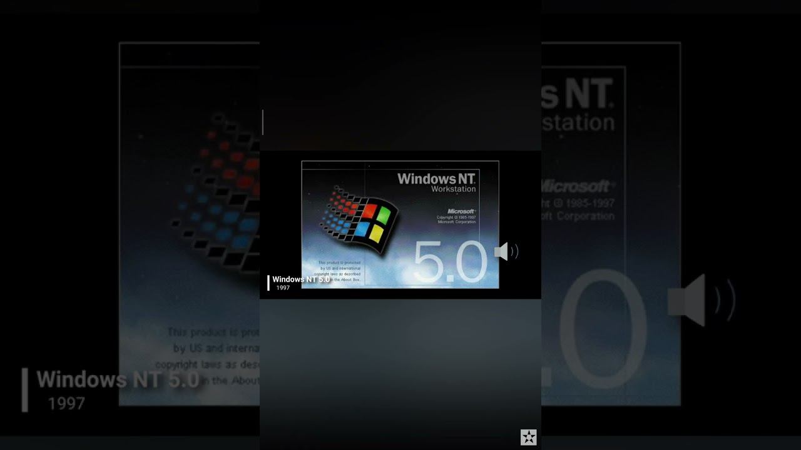Viewport: 801px width, 450px height.
Task: Click the blurred "Windows NT 5.0" caption at left
Action: (x=118, y=379)
